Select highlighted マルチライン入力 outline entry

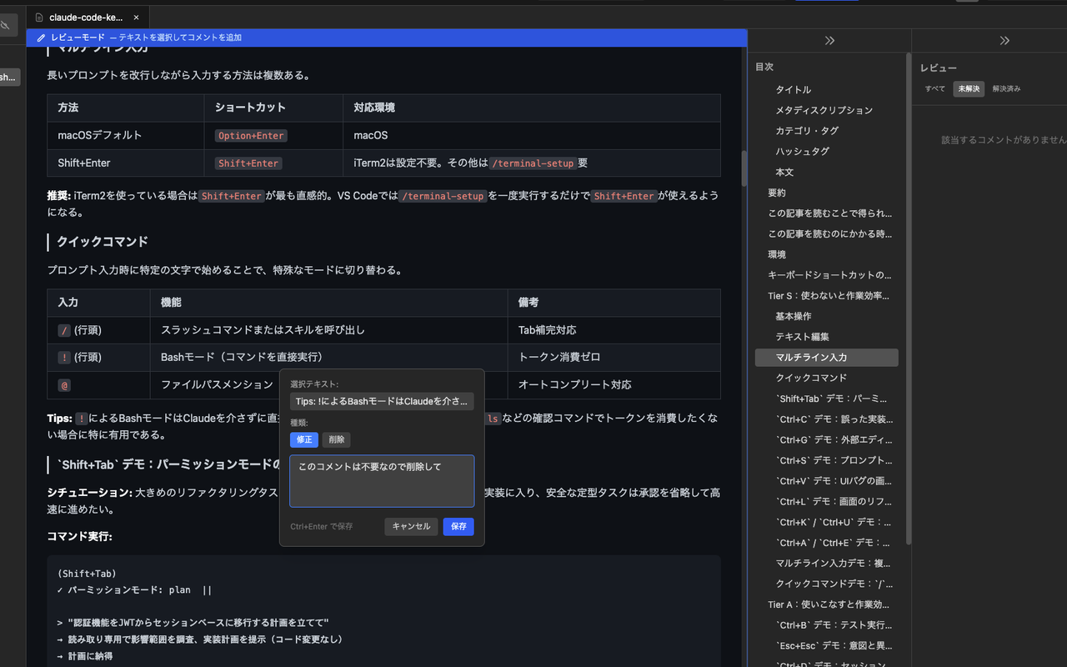coord(827,358)
